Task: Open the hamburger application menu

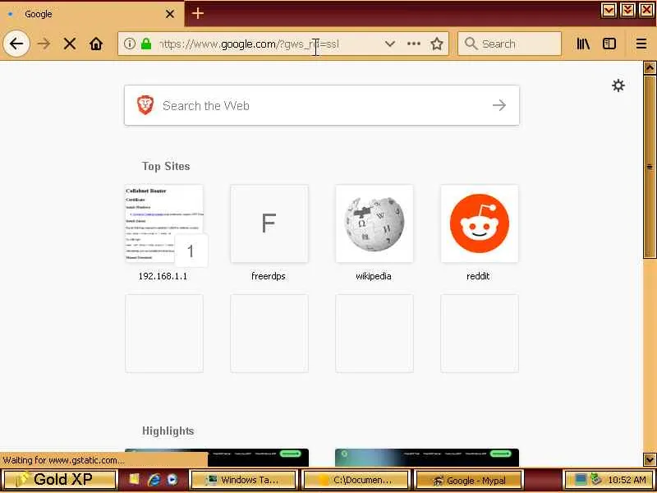Action: click(x=641, y=44)
